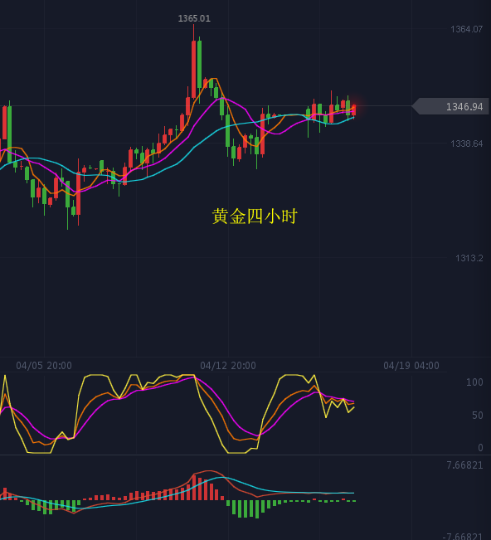491x540 pixels.
Task: Click the tall red candlestick at the peak
Action: [x=194, y=69]
